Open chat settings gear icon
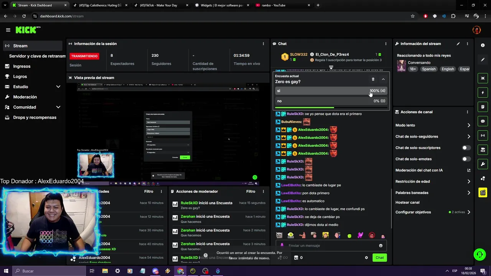491x276 pixels. click(366, 258)
